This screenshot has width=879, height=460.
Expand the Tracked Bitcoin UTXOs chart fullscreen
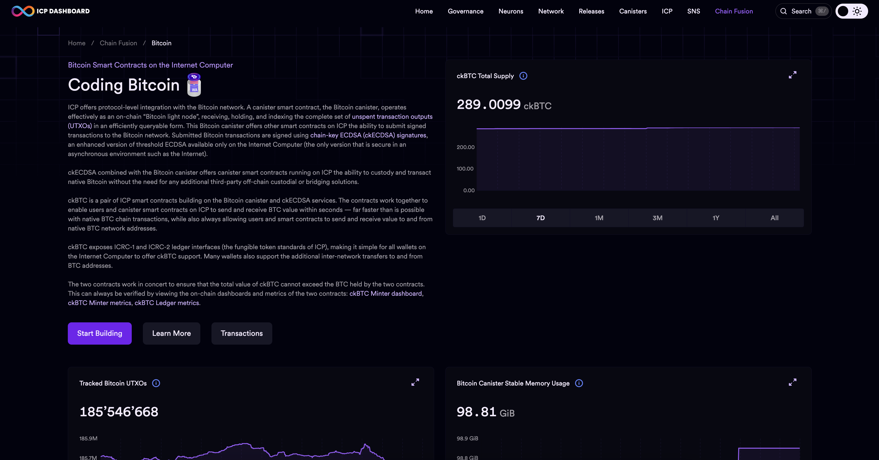pyautogui.click(x=415, y=382)
